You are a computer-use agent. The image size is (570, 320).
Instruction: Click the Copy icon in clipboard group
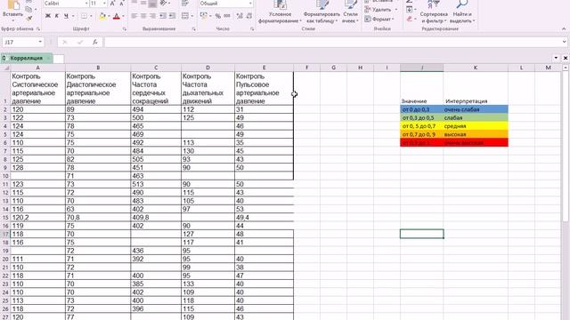tap(29, 10)
